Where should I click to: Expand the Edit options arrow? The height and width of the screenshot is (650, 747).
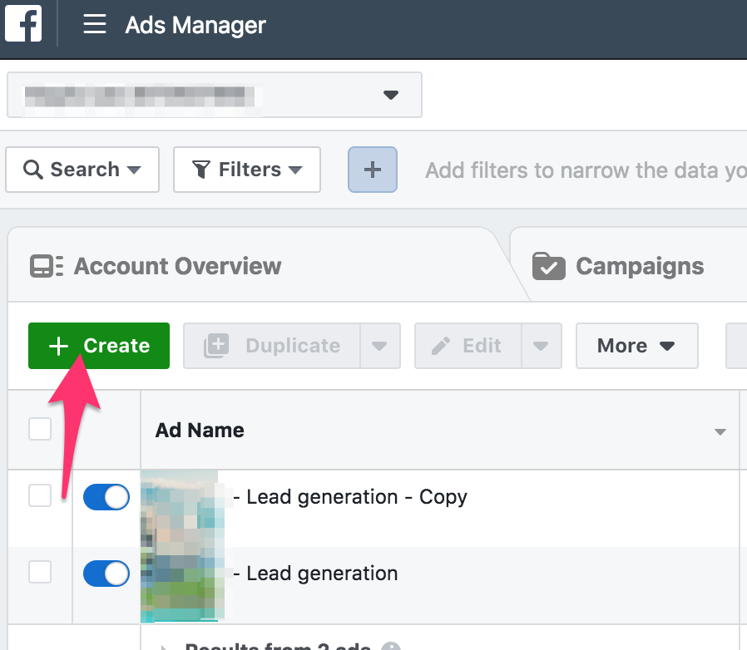[x=542, y=346]
